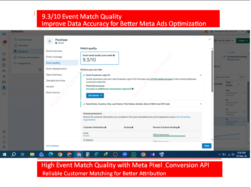
Task: Click Give feedback link
Action: pos(52,146)
